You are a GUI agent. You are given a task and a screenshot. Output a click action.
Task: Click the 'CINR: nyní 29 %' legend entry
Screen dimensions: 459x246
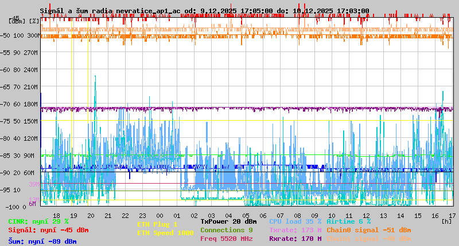[x=38, y=222]
